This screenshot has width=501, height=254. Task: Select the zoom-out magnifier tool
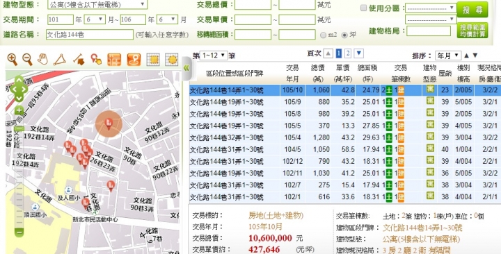(27, 59)
